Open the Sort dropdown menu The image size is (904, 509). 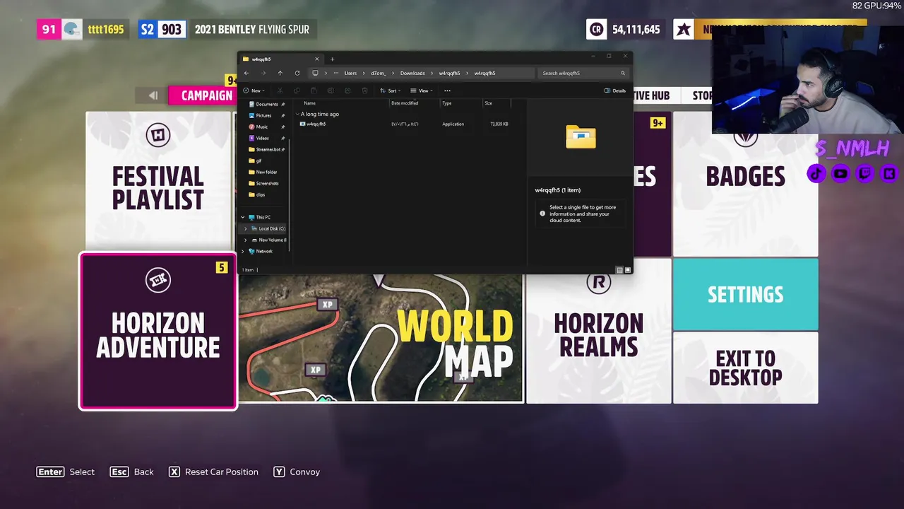389,90
